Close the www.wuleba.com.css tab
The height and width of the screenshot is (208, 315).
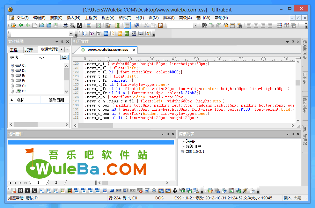(x=134, y=50)
